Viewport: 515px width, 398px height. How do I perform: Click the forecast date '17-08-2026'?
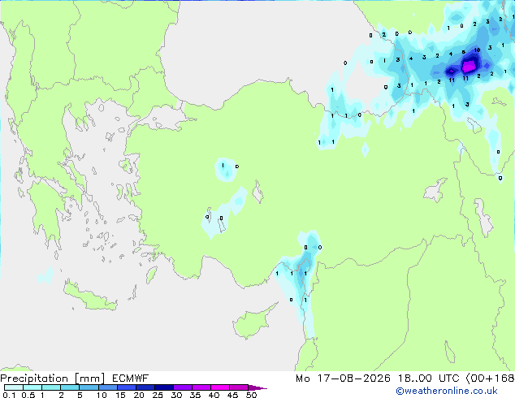click(353, 379)
